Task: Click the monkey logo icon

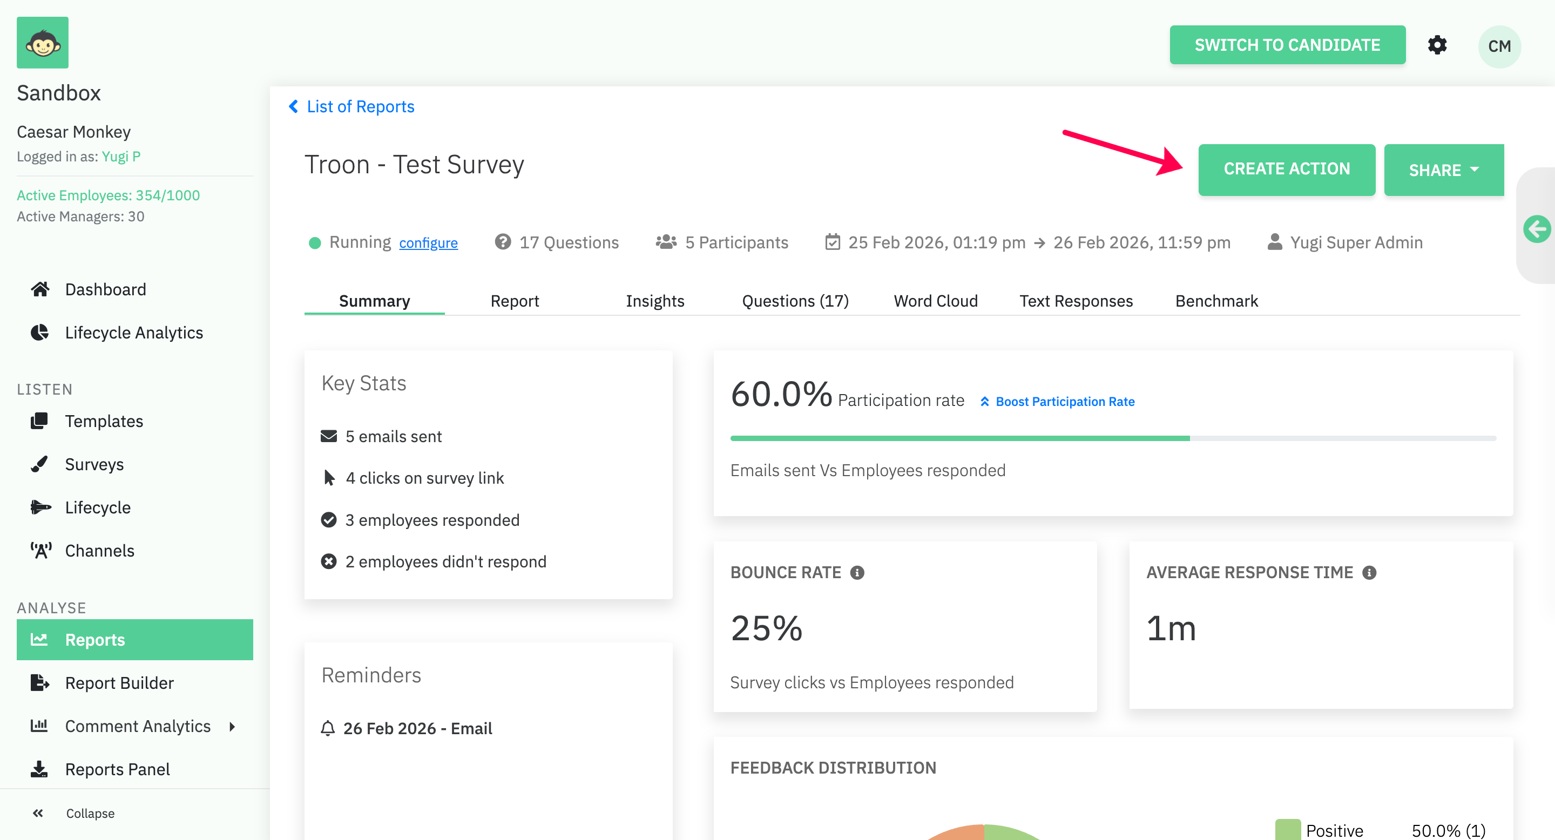Action: 42,43
